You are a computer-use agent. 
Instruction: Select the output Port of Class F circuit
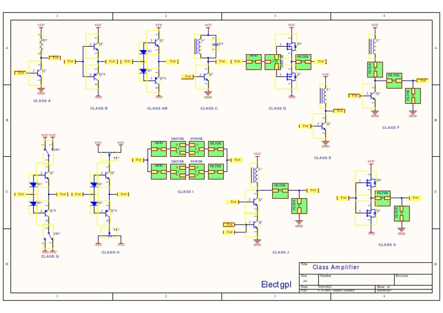click(x=423, y=81)
